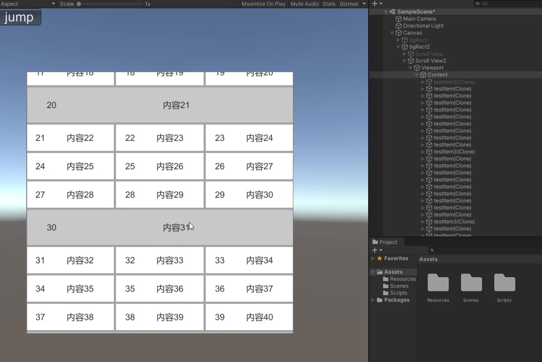Viewport: 542px width, 362px height.
Task: Click the hierarchy plus create icon
Action: [x=374, y=3]
